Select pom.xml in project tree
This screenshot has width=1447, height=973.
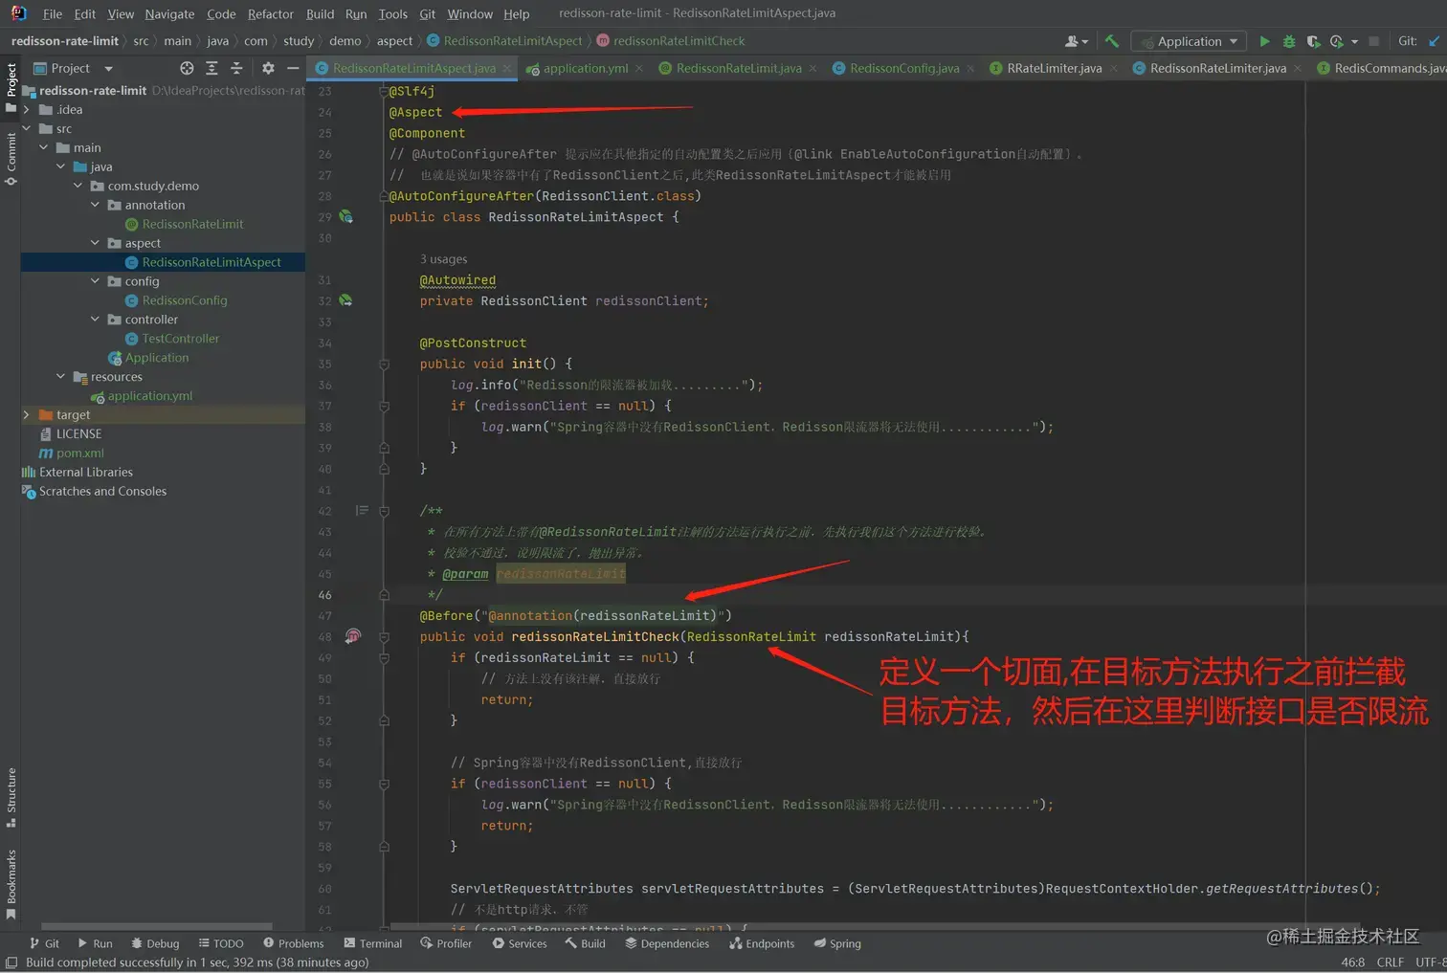80,453
